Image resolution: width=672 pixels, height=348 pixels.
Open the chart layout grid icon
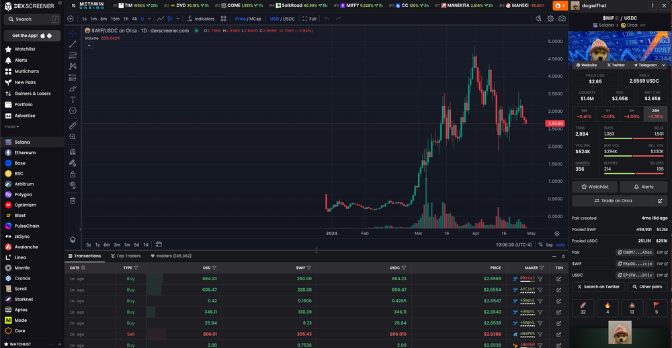coord(223,19)
